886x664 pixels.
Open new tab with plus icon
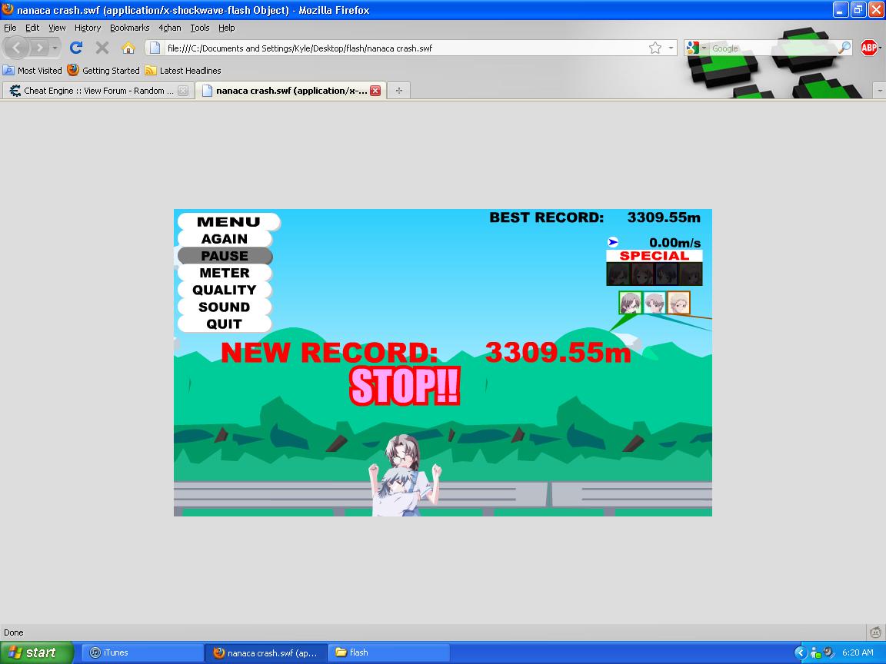398,91
